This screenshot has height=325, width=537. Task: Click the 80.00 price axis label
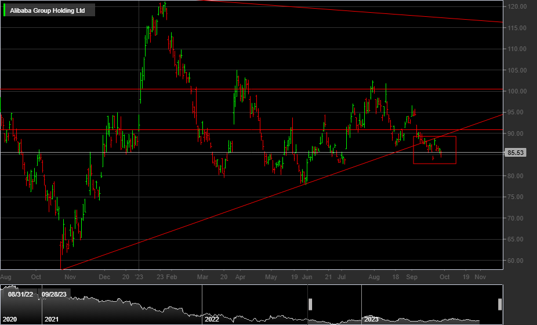(517, 176)
